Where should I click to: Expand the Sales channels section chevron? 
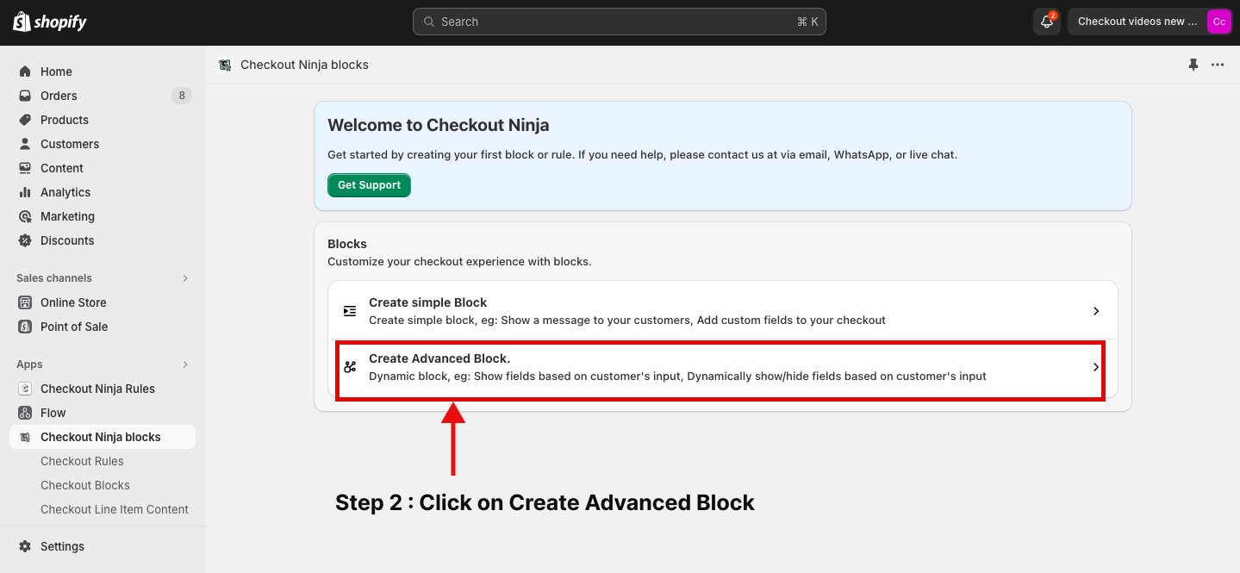pyautogui.click(x=184, y=278)
